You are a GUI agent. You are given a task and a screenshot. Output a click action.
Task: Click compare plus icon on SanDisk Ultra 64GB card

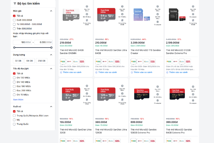point(96,72)
